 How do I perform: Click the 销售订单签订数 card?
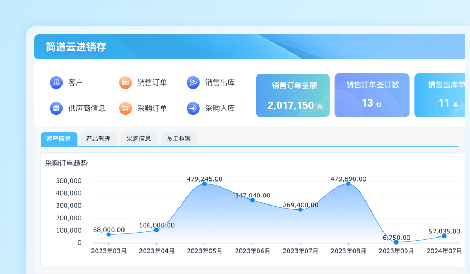372,96
